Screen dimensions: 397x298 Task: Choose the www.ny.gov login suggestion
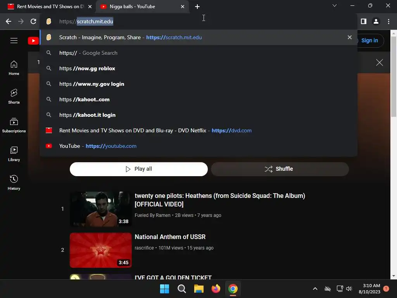(x=198, y=84)
